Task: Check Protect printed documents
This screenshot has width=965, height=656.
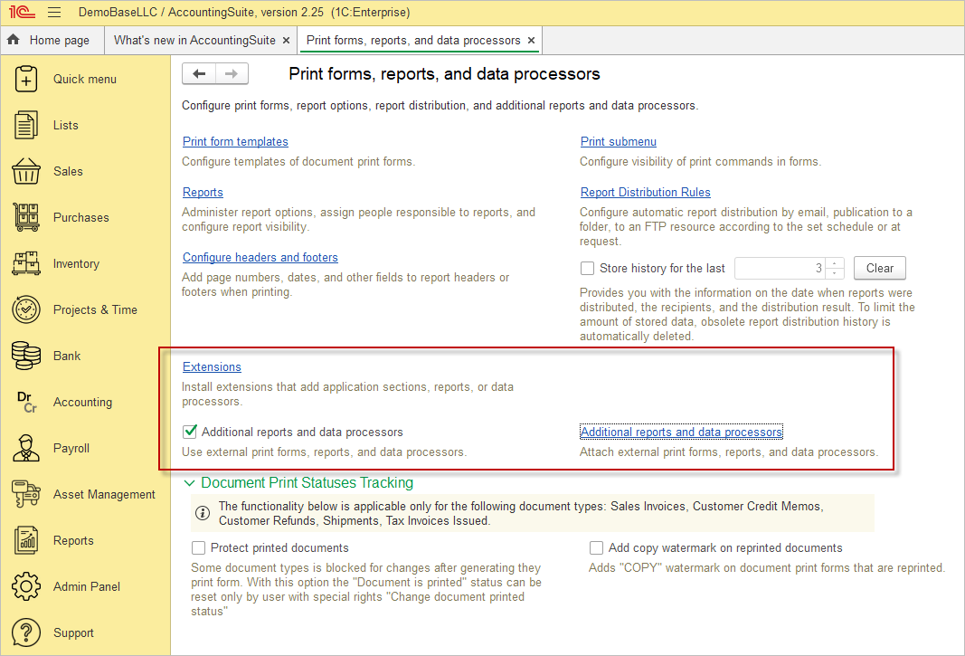Action: (x=198, y=547)
